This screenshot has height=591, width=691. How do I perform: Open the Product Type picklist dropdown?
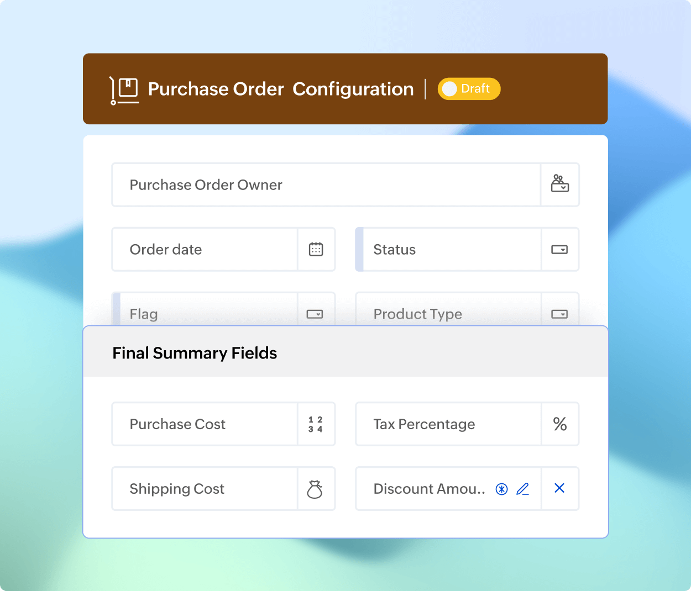pyautogui.click(x=559, y=313)
